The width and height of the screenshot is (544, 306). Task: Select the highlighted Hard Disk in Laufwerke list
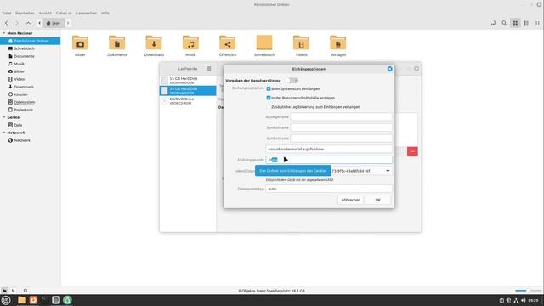pyautogui.click(x=188, y=91)
